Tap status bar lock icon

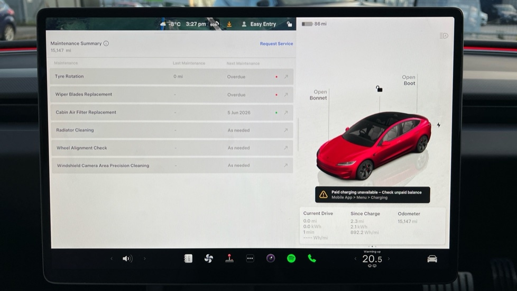[289, 24]
